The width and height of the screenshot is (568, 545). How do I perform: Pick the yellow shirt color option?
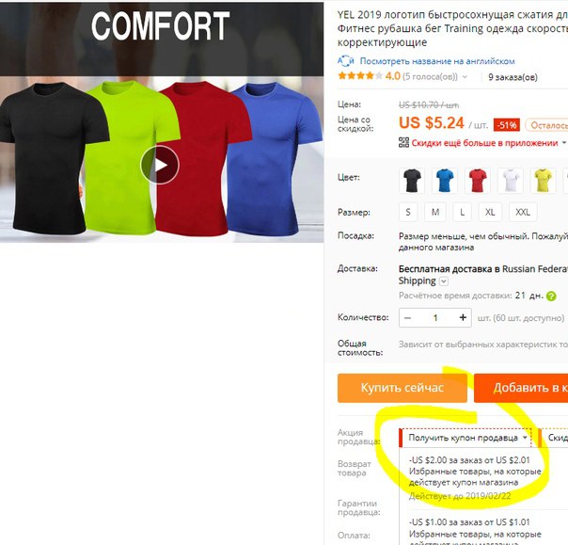543,180
